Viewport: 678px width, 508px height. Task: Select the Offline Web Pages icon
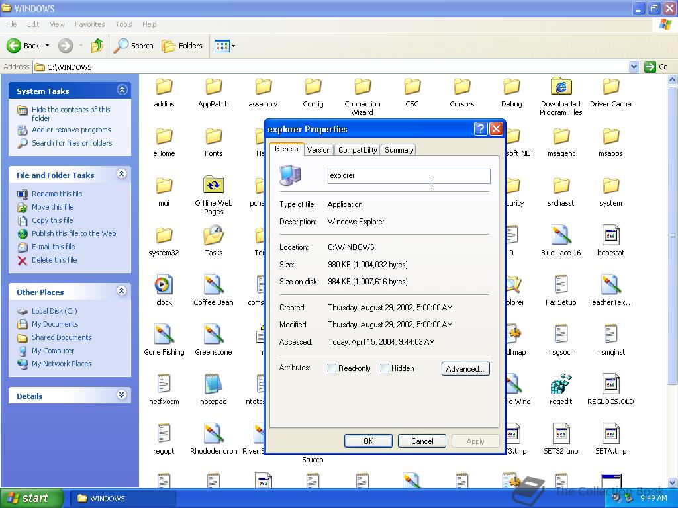pyautogui.click(x=213, y=186)
